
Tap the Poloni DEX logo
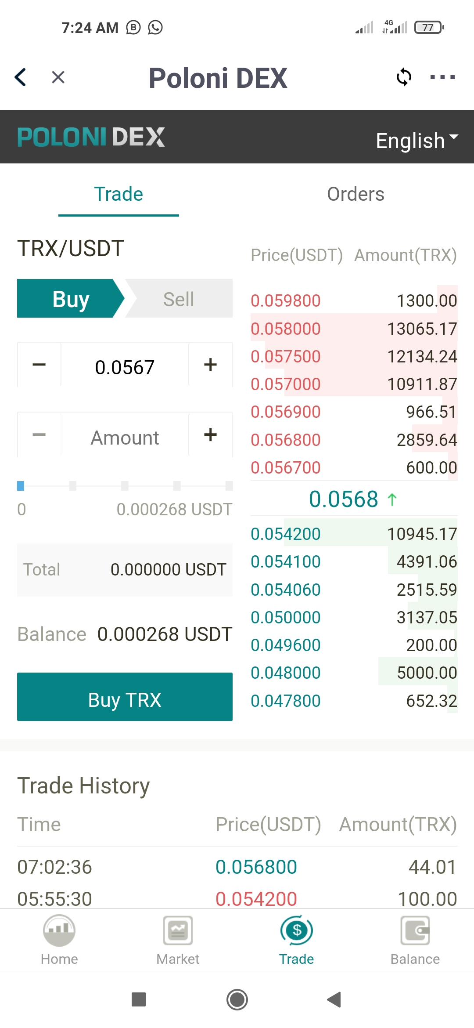coord(91,137)
